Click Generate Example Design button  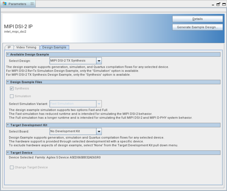[x=198, y=27]
